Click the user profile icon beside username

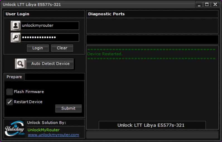pos(16,26)
